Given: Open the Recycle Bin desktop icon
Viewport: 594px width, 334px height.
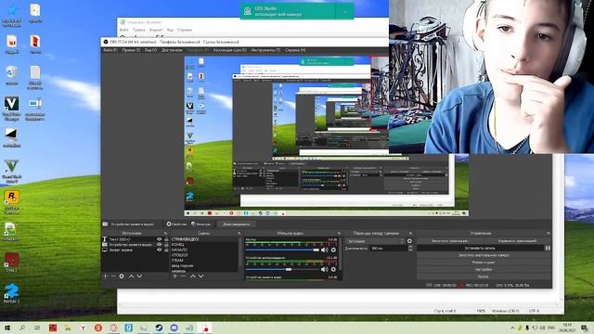Looking at the screenshot, I should 12,74.
